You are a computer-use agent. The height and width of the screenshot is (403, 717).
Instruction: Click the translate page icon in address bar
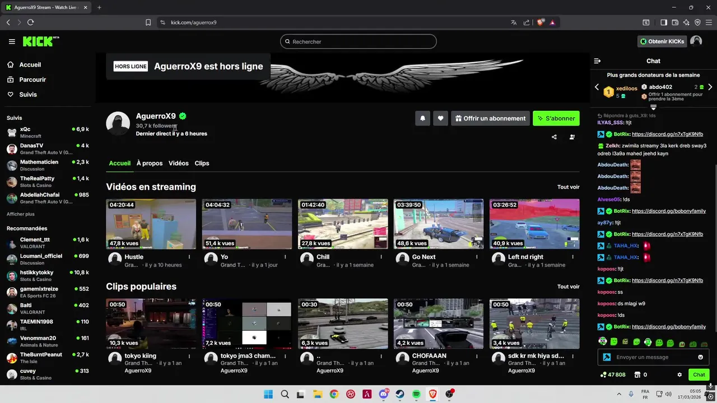coord(514,22)
